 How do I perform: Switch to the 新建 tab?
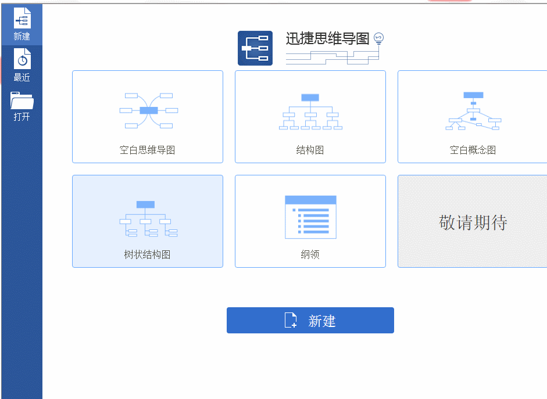click(x=22, y=24)
